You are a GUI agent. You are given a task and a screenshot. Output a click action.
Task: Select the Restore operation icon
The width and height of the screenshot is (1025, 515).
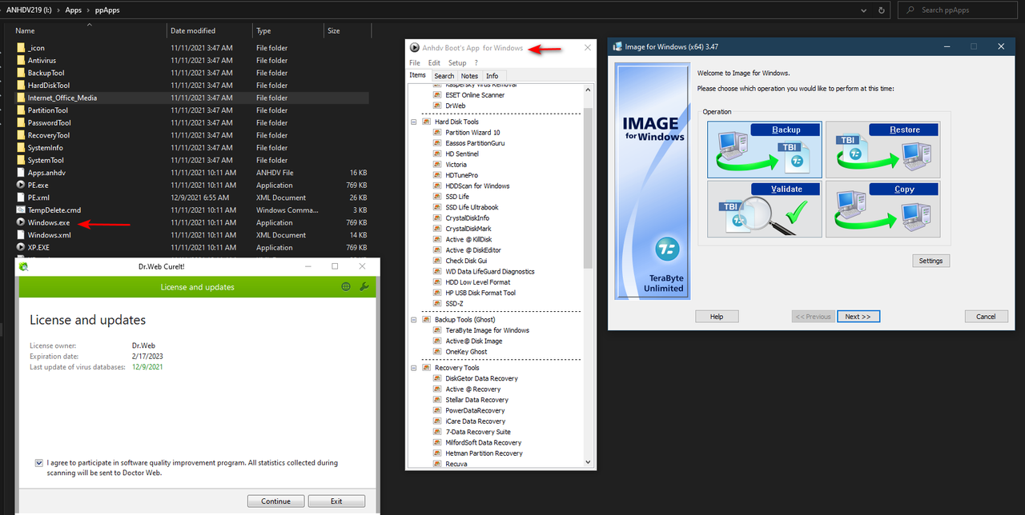[x=882, y=150]
